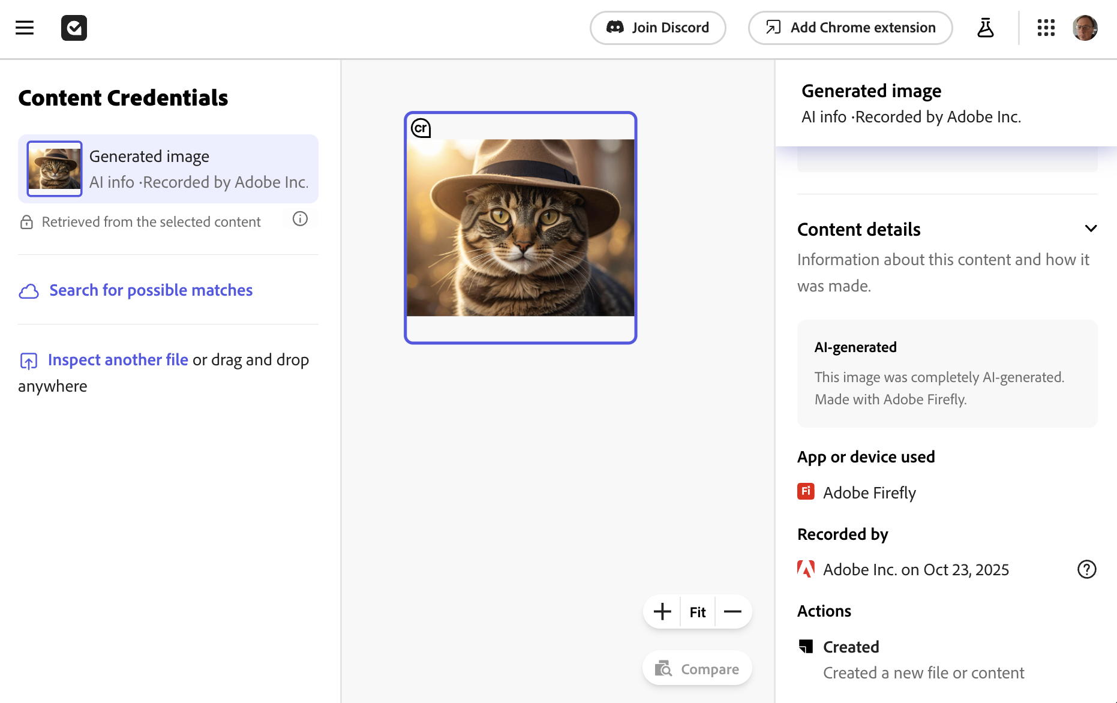
Task: Click Inspect another file link
Action: point(118,360)
